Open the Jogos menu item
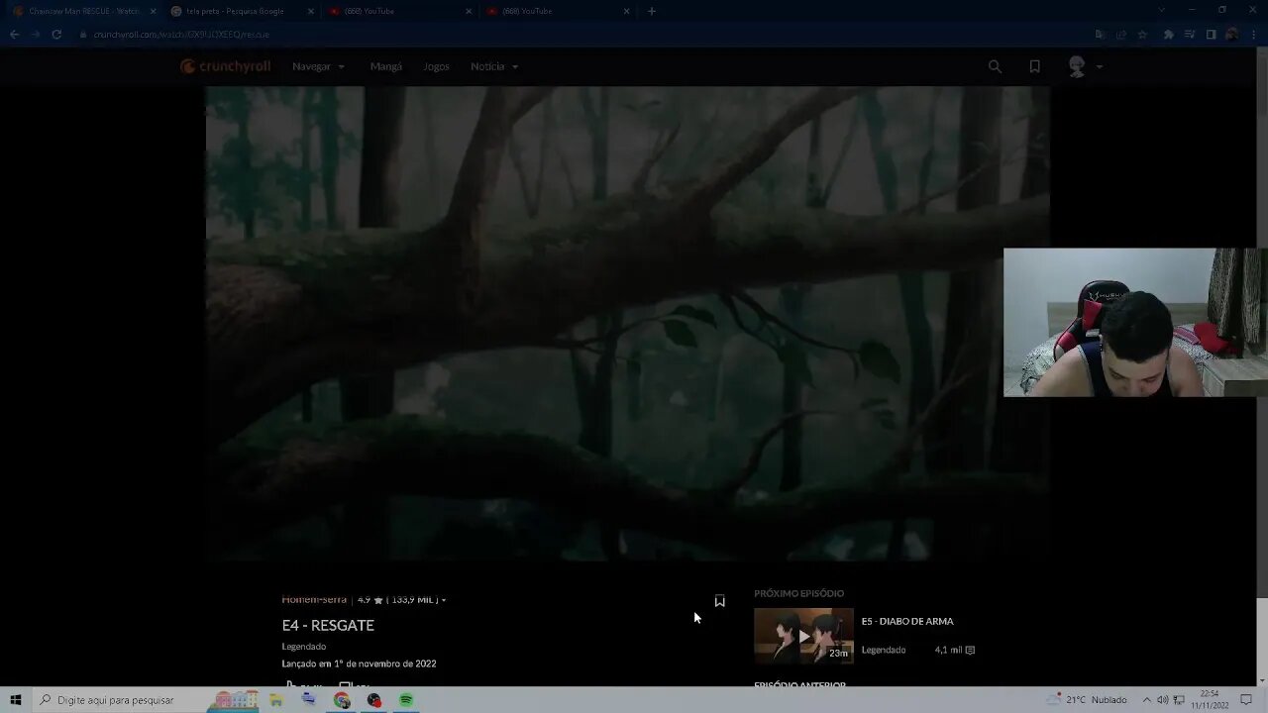 436,66
